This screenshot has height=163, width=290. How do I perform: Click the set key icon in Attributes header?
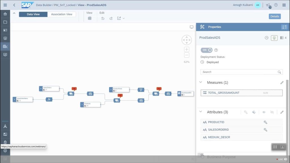[246, 112]
